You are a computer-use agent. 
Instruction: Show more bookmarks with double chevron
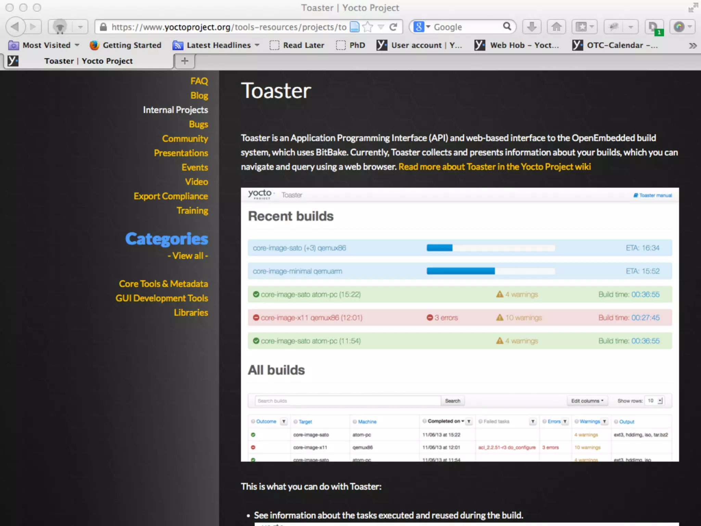692,46
